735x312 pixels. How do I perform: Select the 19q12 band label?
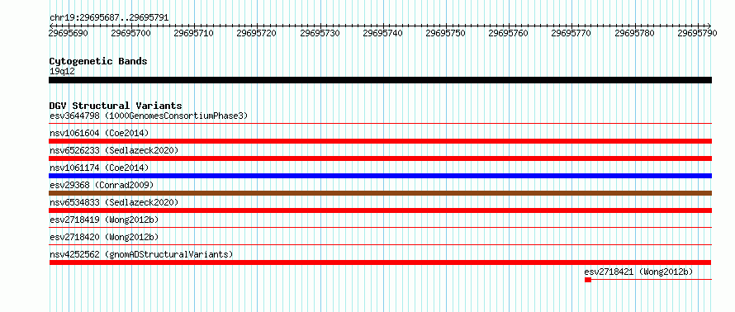tap(62, 72)
